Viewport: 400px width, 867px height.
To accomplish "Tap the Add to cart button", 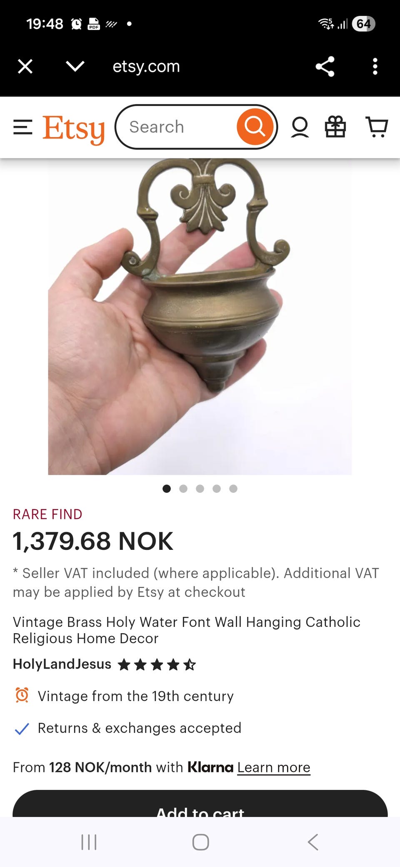I will tap(200, 804).
